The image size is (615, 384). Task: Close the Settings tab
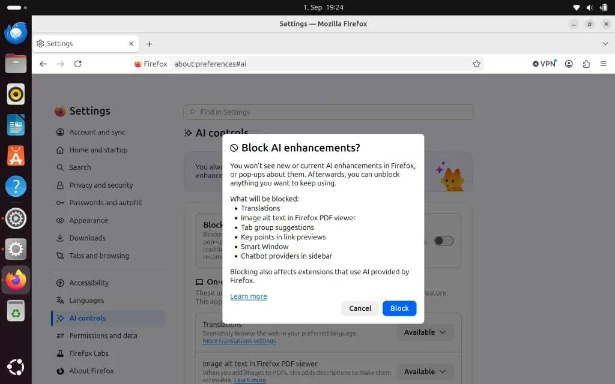[131, 43]
